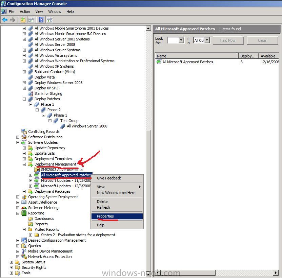Screen dimensions: 282x278
Task: Open the Action menu
Action: point(25,12)
